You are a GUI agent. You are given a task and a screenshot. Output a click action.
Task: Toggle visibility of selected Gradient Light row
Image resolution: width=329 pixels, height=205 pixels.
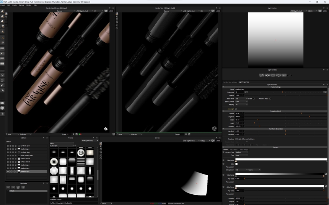tap(8, 171)
